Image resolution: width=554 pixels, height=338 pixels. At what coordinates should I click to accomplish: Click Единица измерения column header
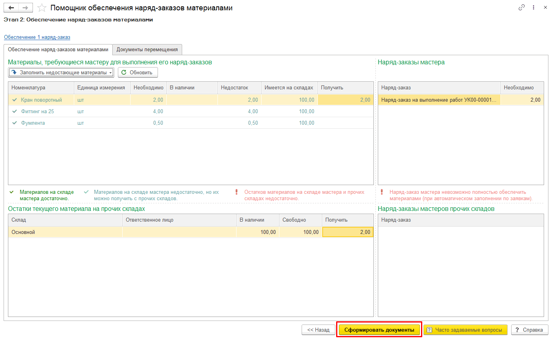pos(102,88)
